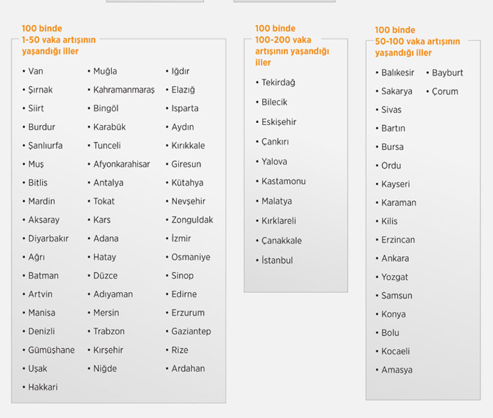Select the Amasya list item
This screenshot has height=418, width=493.
[x=397, y=370]
